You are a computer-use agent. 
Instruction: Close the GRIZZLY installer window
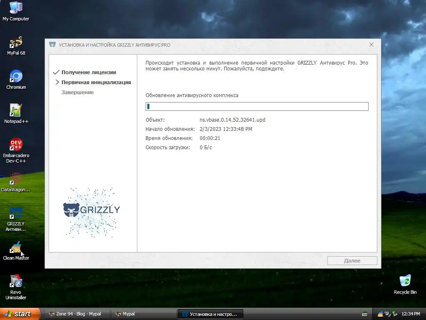372,45
